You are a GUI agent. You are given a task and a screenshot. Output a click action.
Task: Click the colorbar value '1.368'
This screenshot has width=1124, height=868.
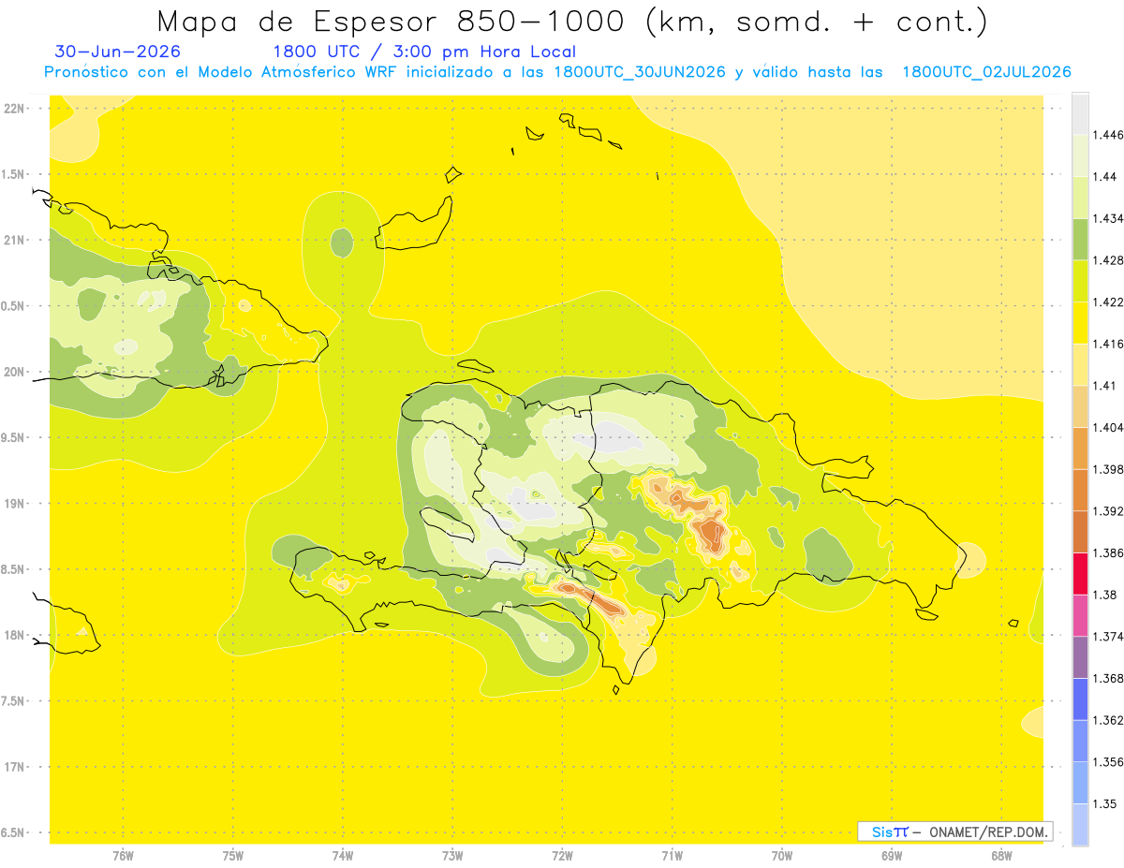pos(1110,679)
